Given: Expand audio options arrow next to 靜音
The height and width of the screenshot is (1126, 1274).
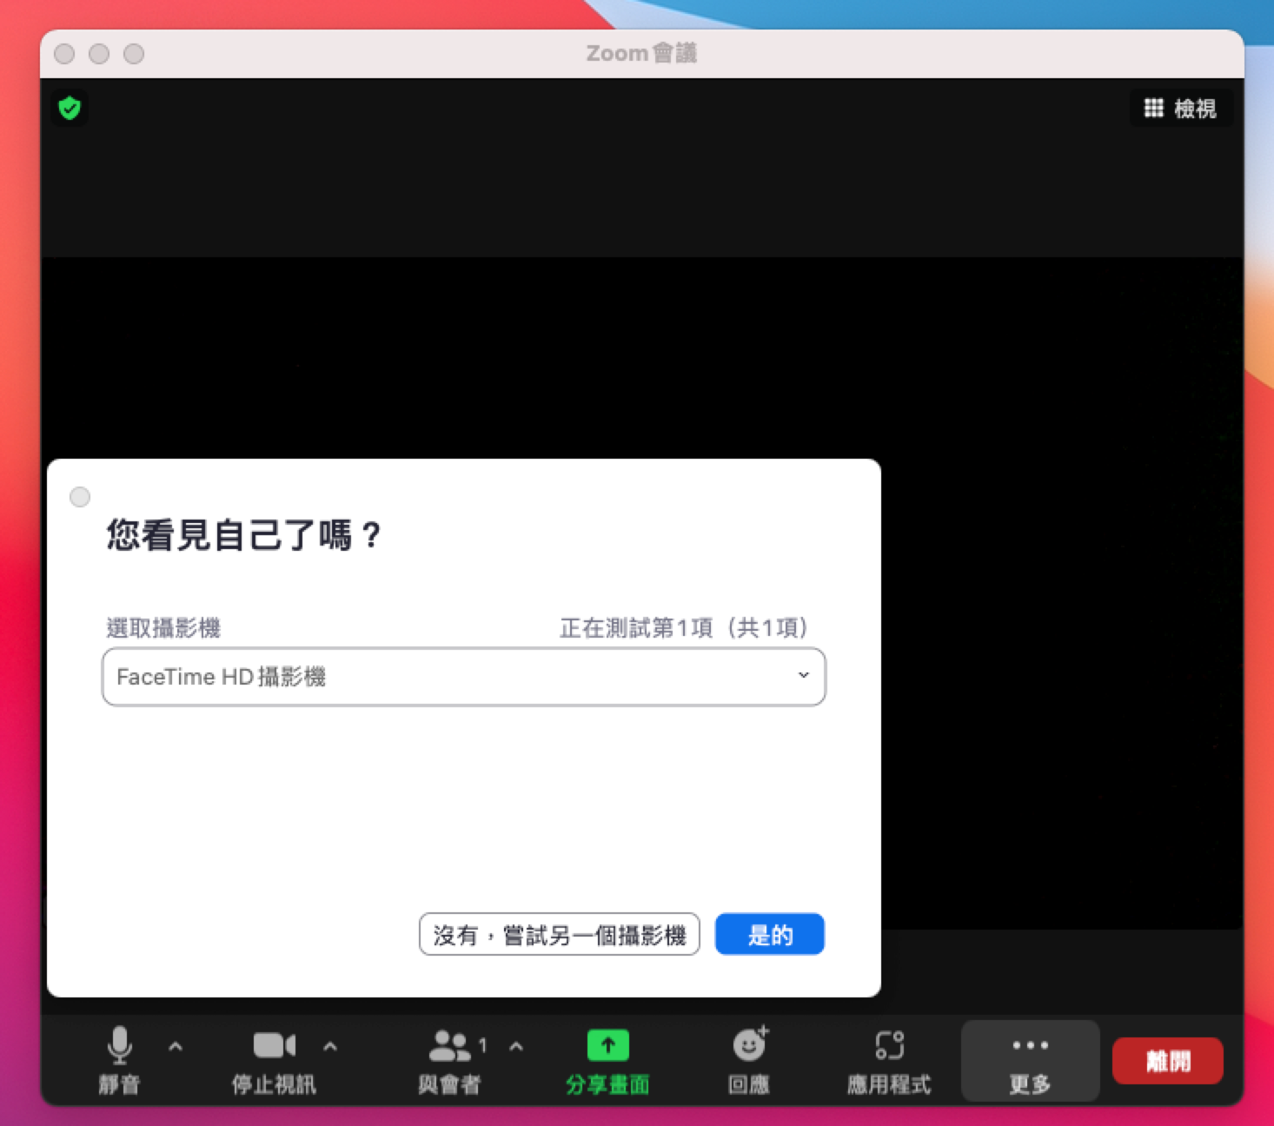Looking at the screenshot, I should pos(176,1046).
